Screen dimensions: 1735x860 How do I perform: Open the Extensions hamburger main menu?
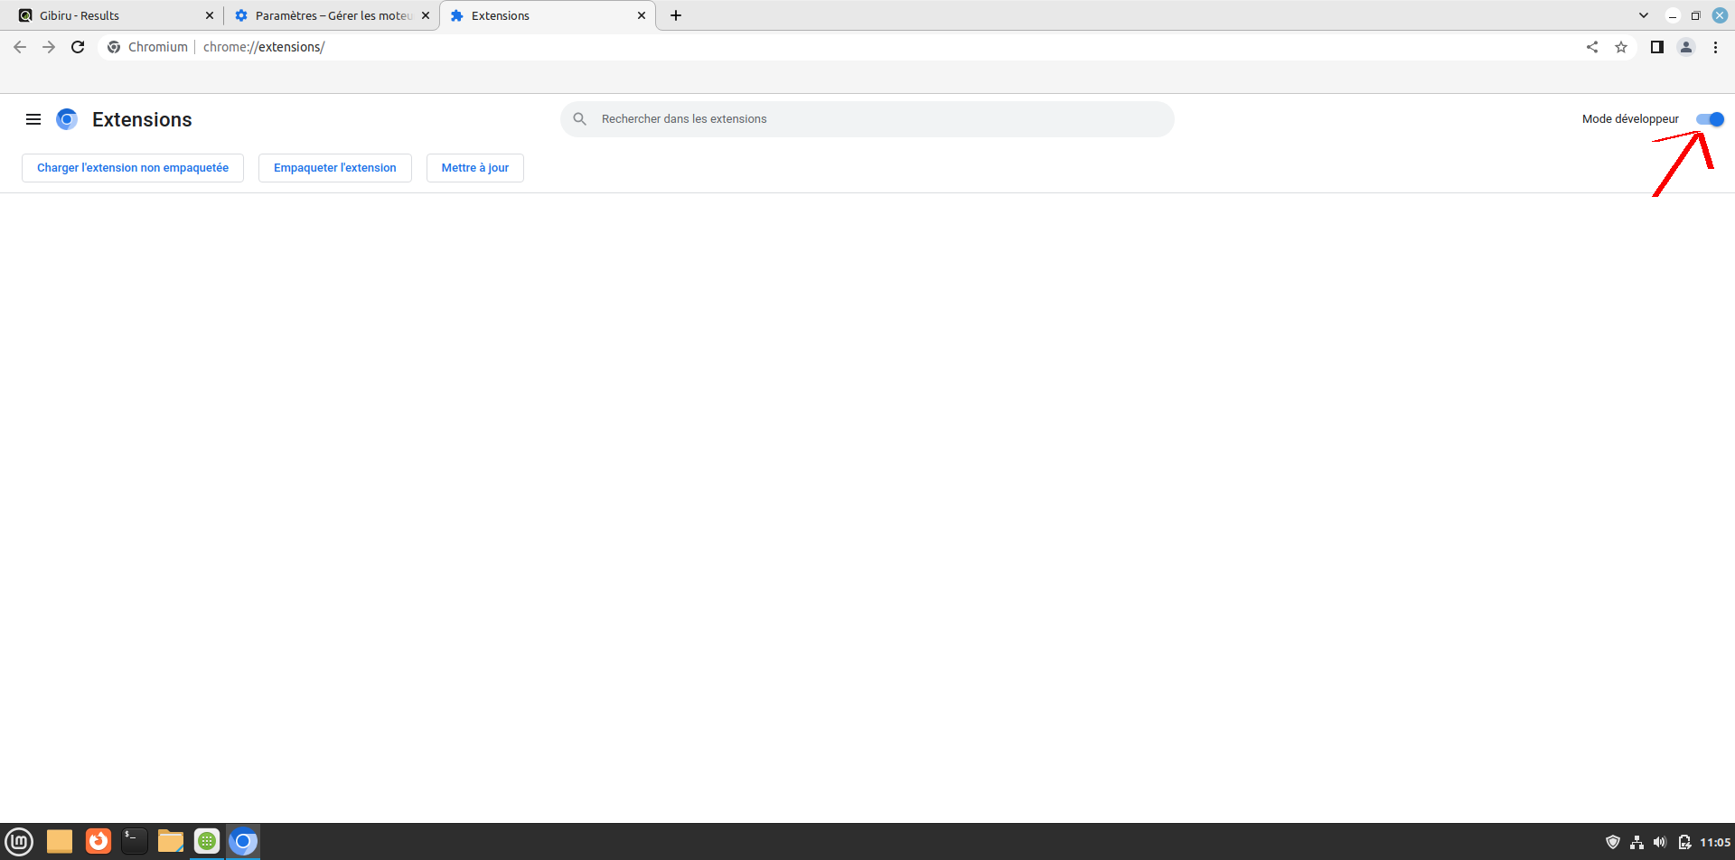pos(33,119)
